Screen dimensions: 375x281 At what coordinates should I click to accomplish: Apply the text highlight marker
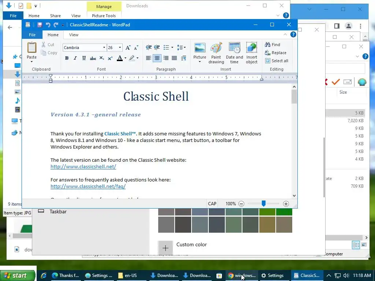tap(132, 58)
